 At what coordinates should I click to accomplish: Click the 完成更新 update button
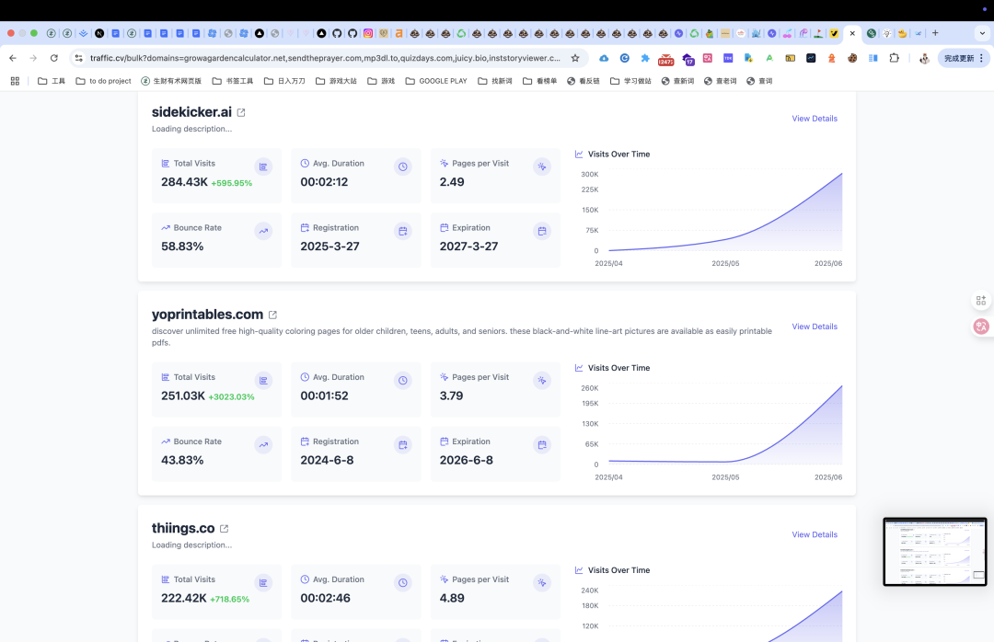959,58
